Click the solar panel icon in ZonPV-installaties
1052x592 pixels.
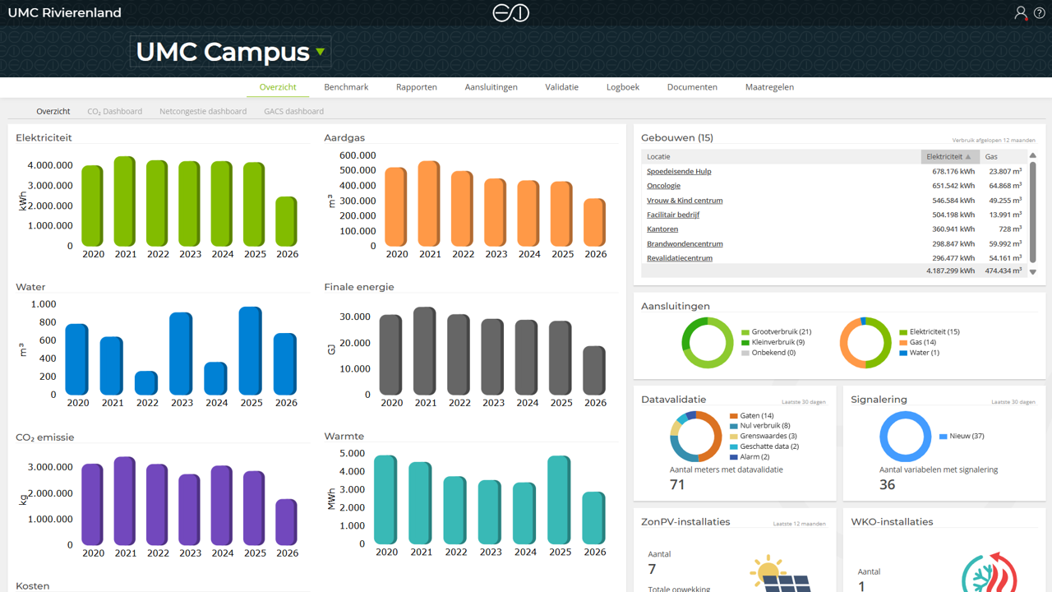pos(779,575)
